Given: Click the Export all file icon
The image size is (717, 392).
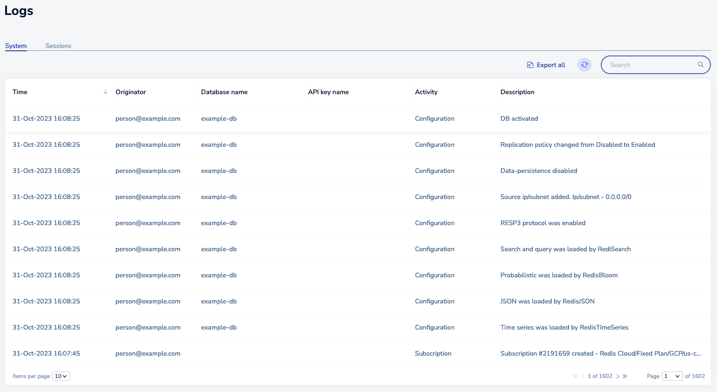Looking at the screenshot, I should tap(529, 65).
